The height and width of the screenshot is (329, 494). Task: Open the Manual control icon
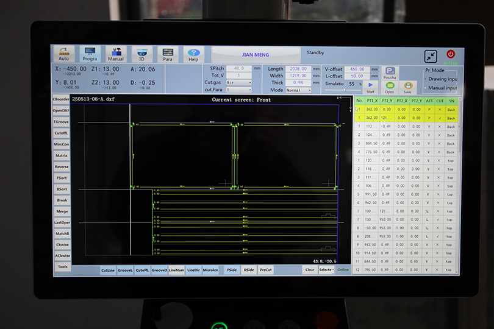pyautogui.click(x=116, y=54)
